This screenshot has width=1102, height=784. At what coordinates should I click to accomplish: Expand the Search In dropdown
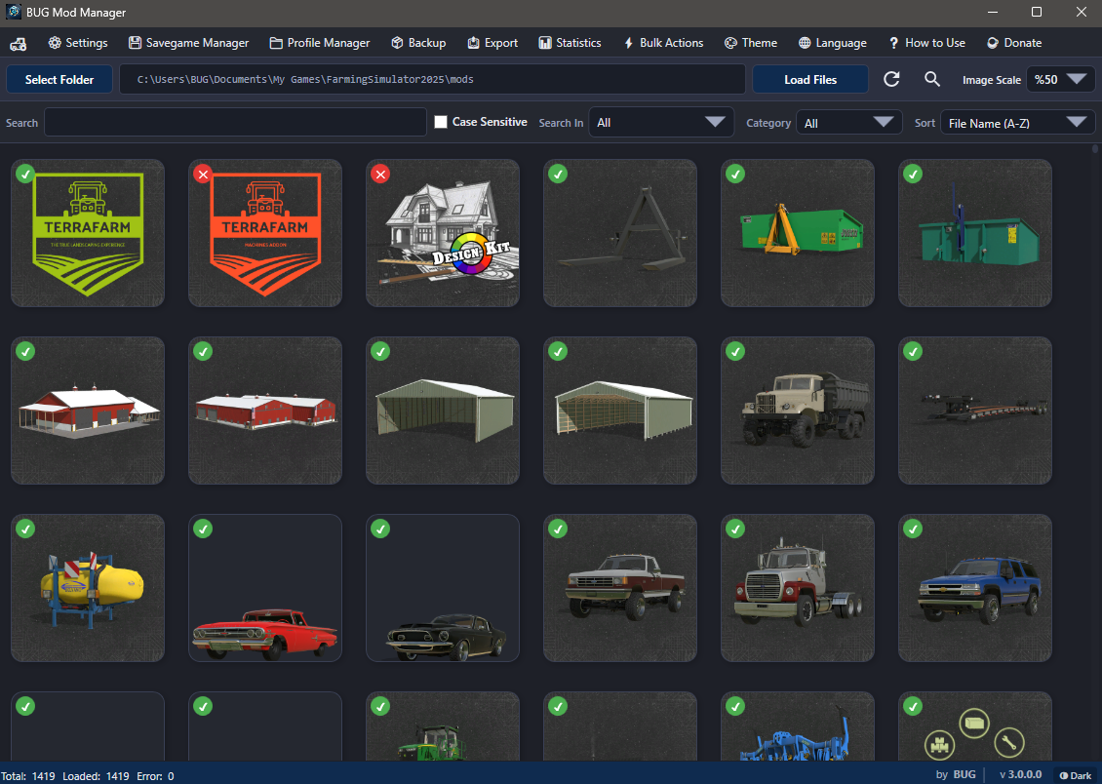pyautogui.click(x=661, y=123)
